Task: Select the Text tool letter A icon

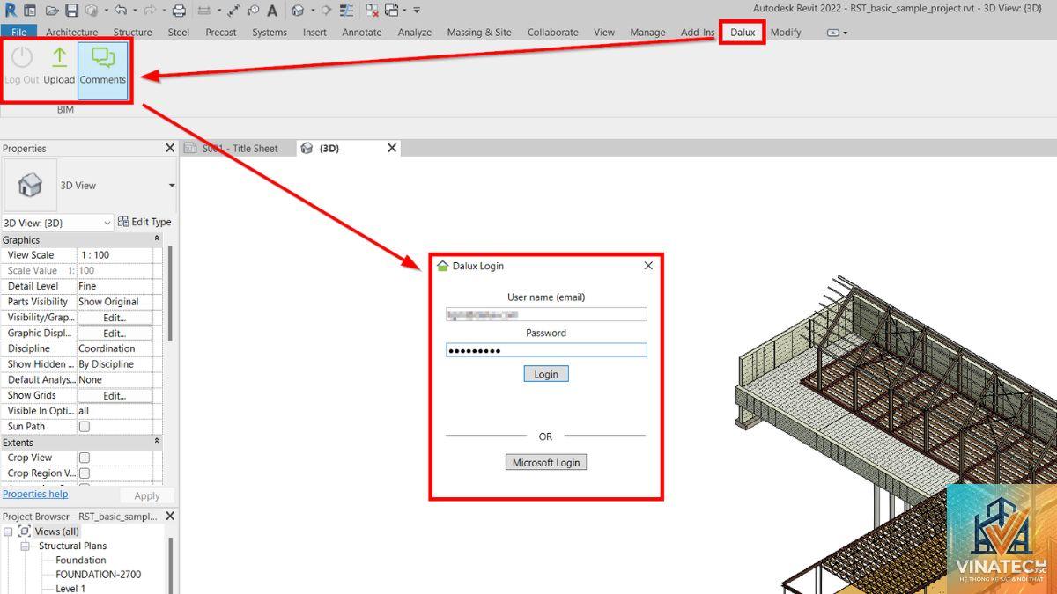Action: click(271, 11)
